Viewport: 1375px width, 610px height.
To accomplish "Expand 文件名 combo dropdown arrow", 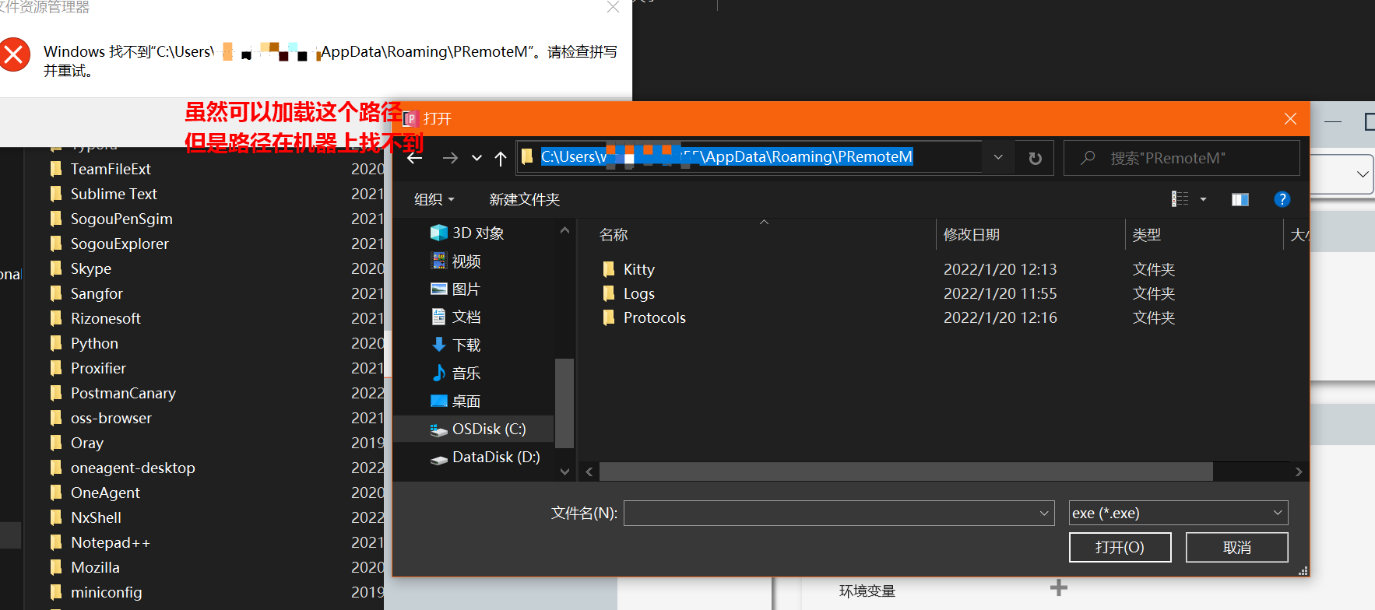I will [1044, 513].
